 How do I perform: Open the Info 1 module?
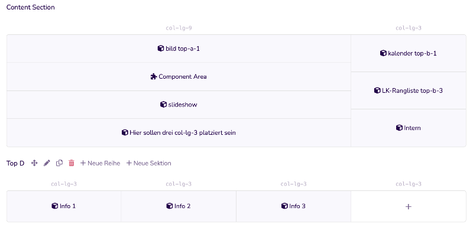(64, 206)
